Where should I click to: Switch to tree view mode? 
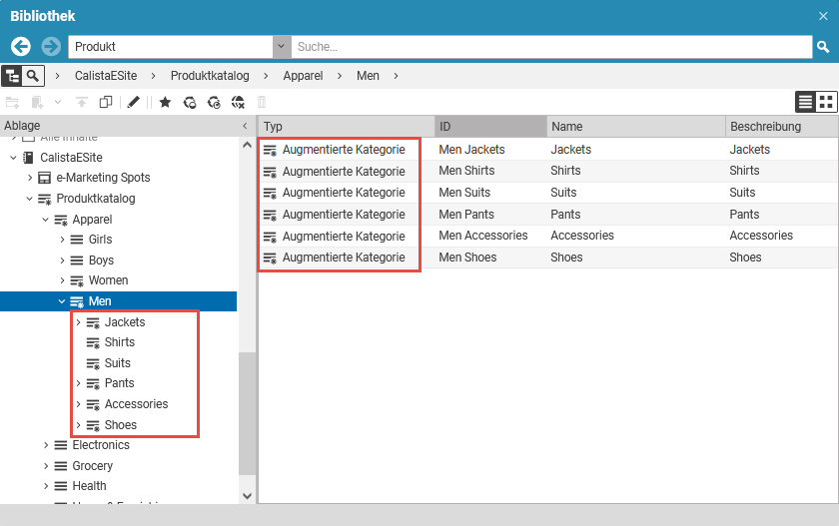[x=12, y=76]
